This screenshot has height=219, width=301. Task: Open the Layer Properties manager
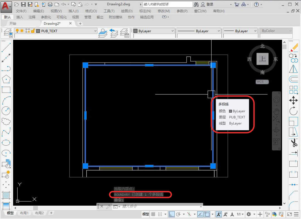(8, 33)
